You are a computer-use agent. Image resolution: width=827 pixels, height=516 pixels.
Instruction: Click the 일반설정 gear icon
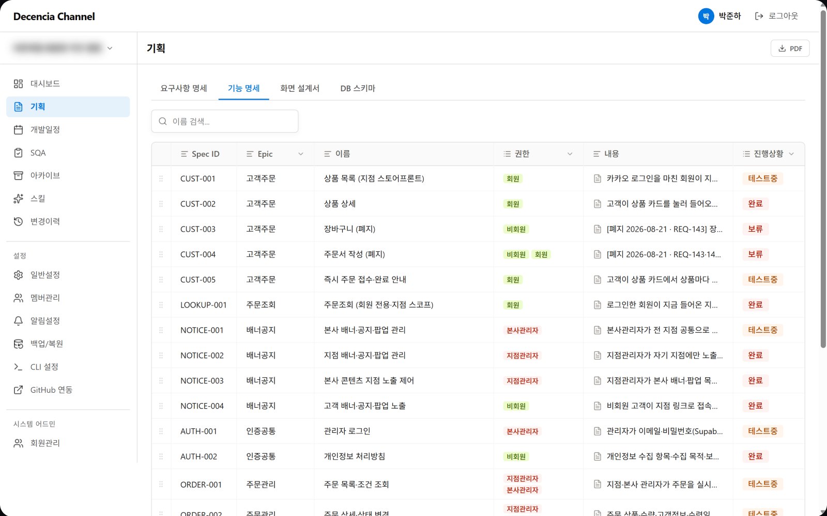click(x=19, y=275)
